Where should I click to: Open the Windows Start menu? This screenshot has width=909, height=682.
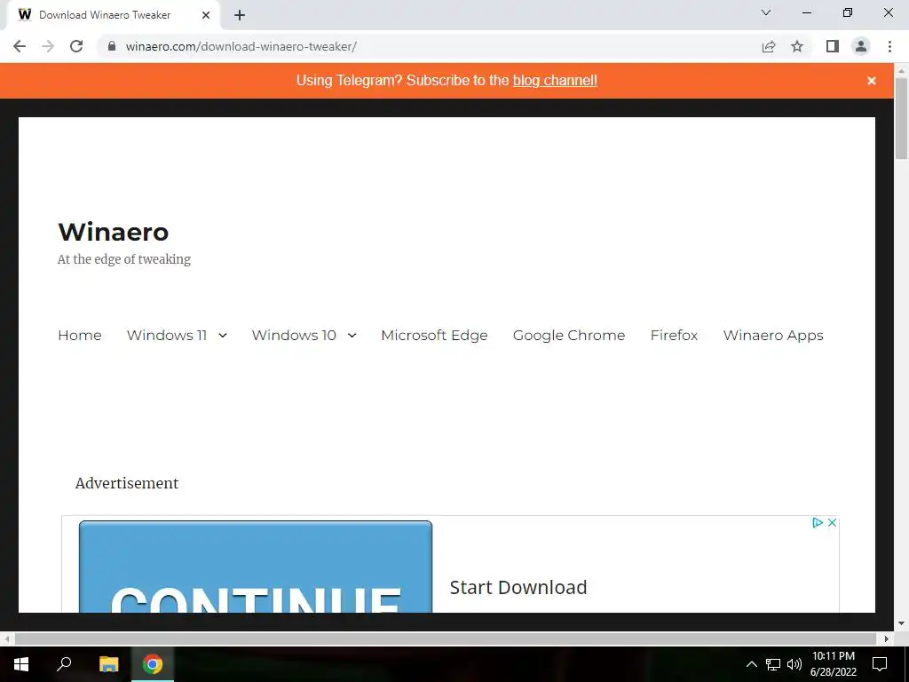click(21, 664)
